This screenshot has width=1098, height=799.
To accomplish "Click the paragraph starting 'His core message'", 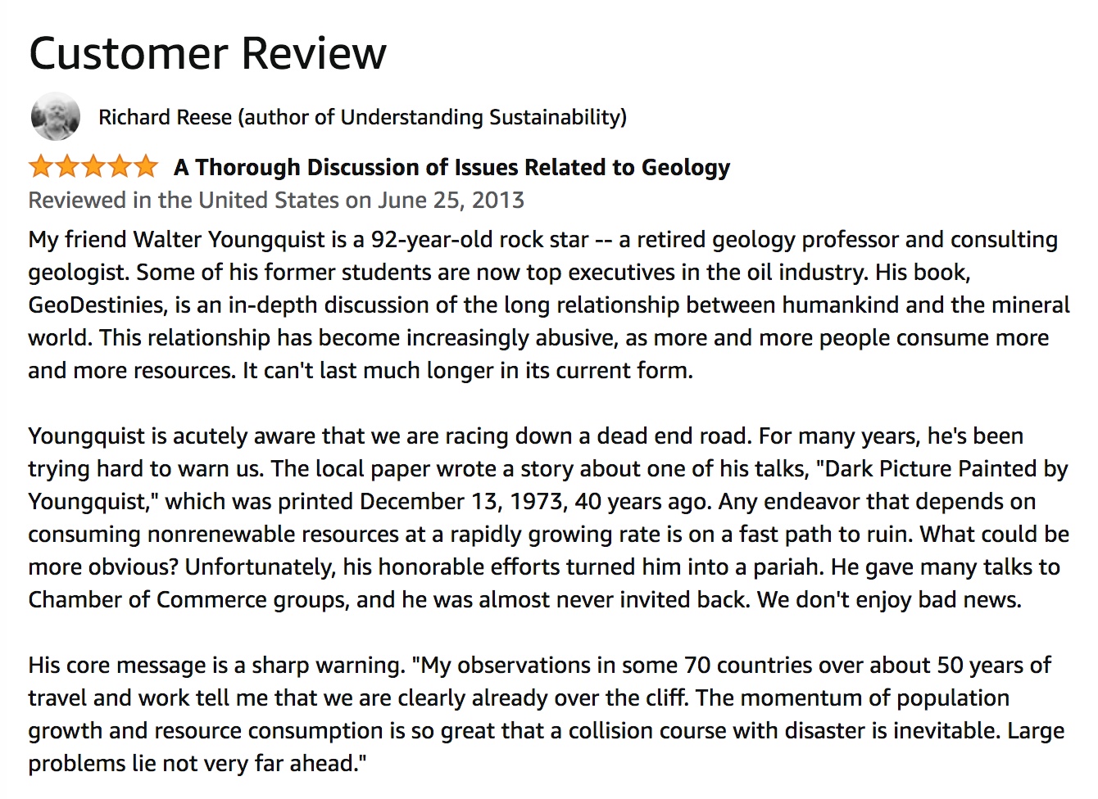I will pyautogui.click(x=547, y=714).
